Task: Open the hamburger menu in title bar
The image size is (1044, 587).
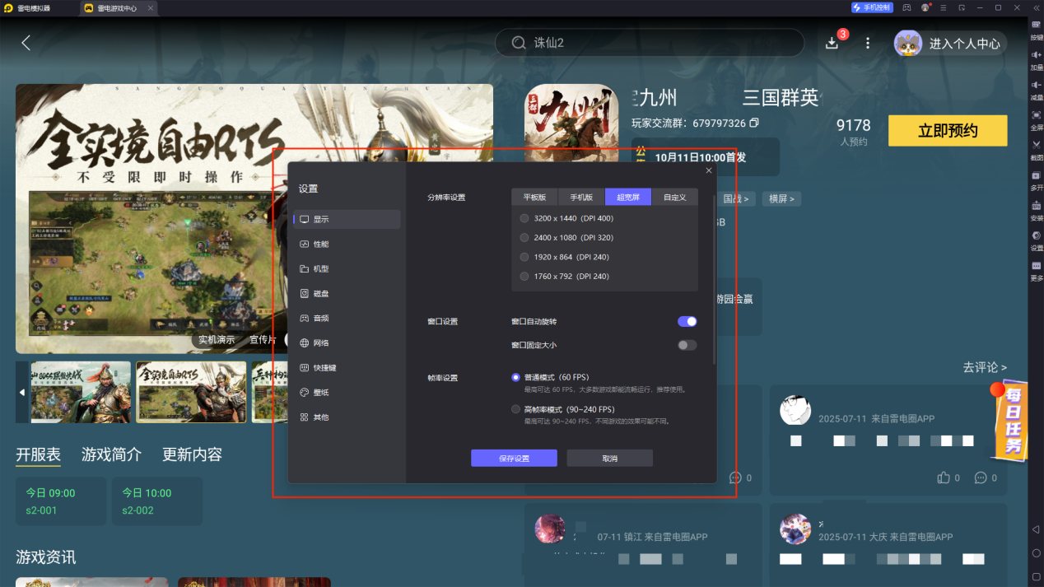Action: [944, 7]
